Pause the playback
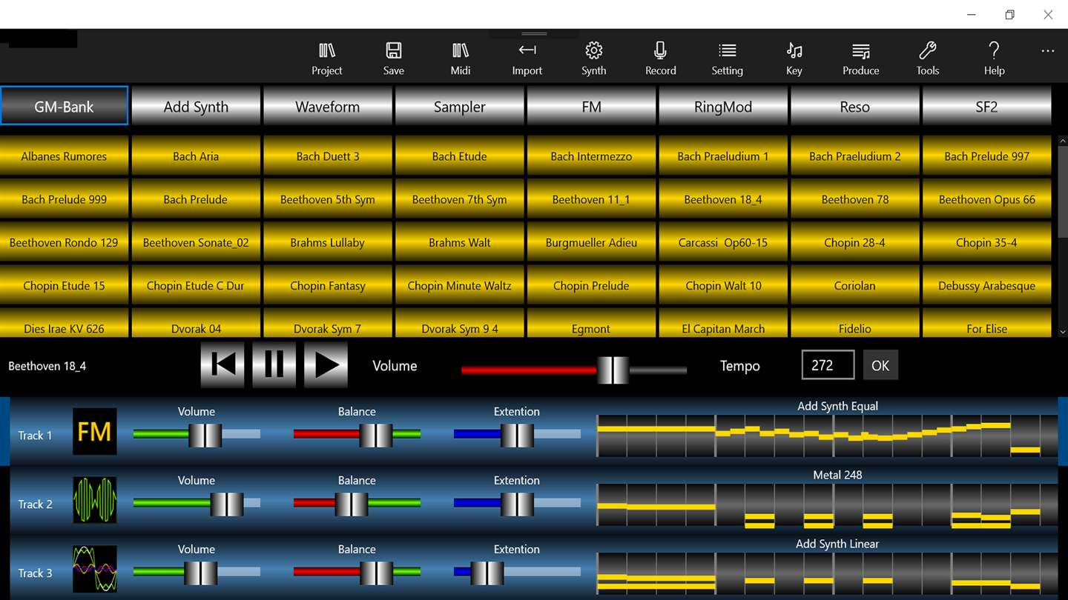Viewport: 1068px width, 600px height. click(x=274, y=364)
